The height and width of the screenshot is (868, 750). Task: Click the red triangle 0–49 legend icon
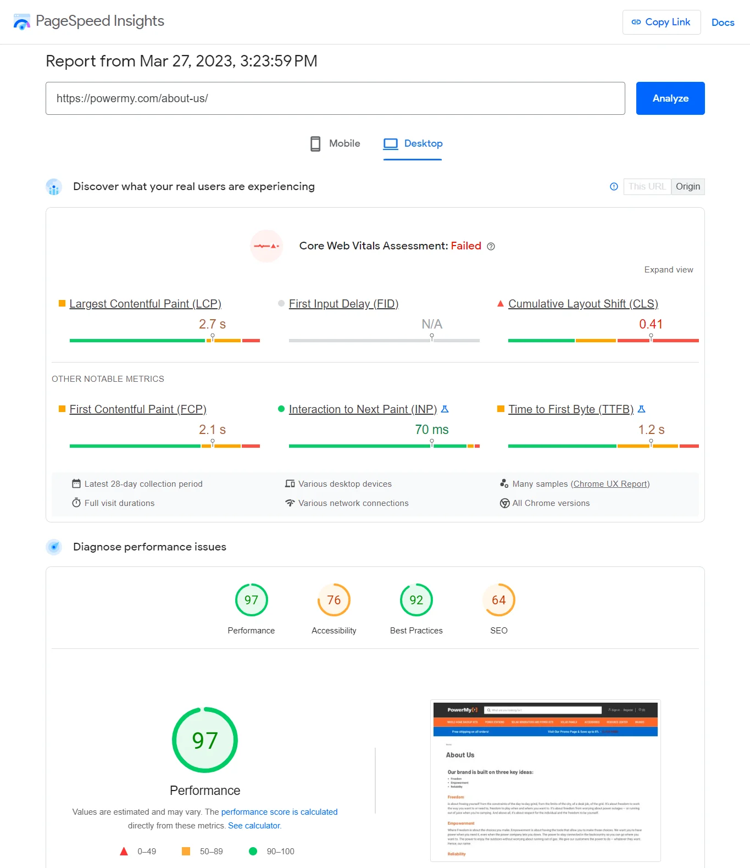124,852
